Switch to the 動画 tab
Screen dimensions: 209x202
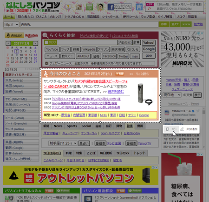pos(140,126)
